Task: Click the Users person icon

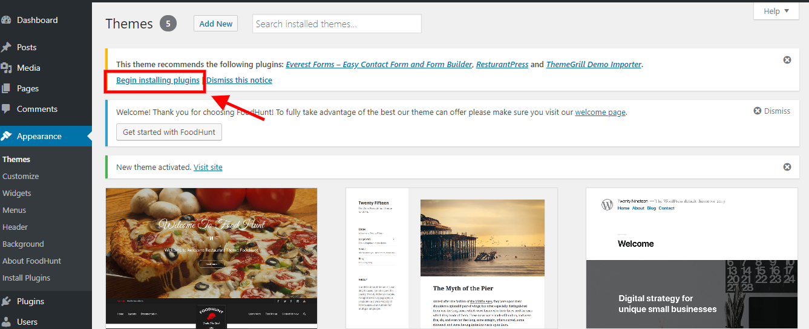Action: pos(7,322)
